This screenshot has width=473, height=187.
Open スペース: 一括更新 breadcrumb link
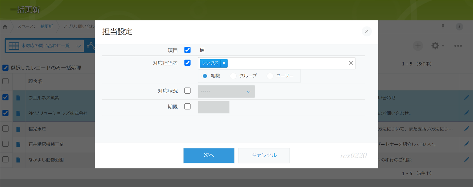tap(35, 26)
